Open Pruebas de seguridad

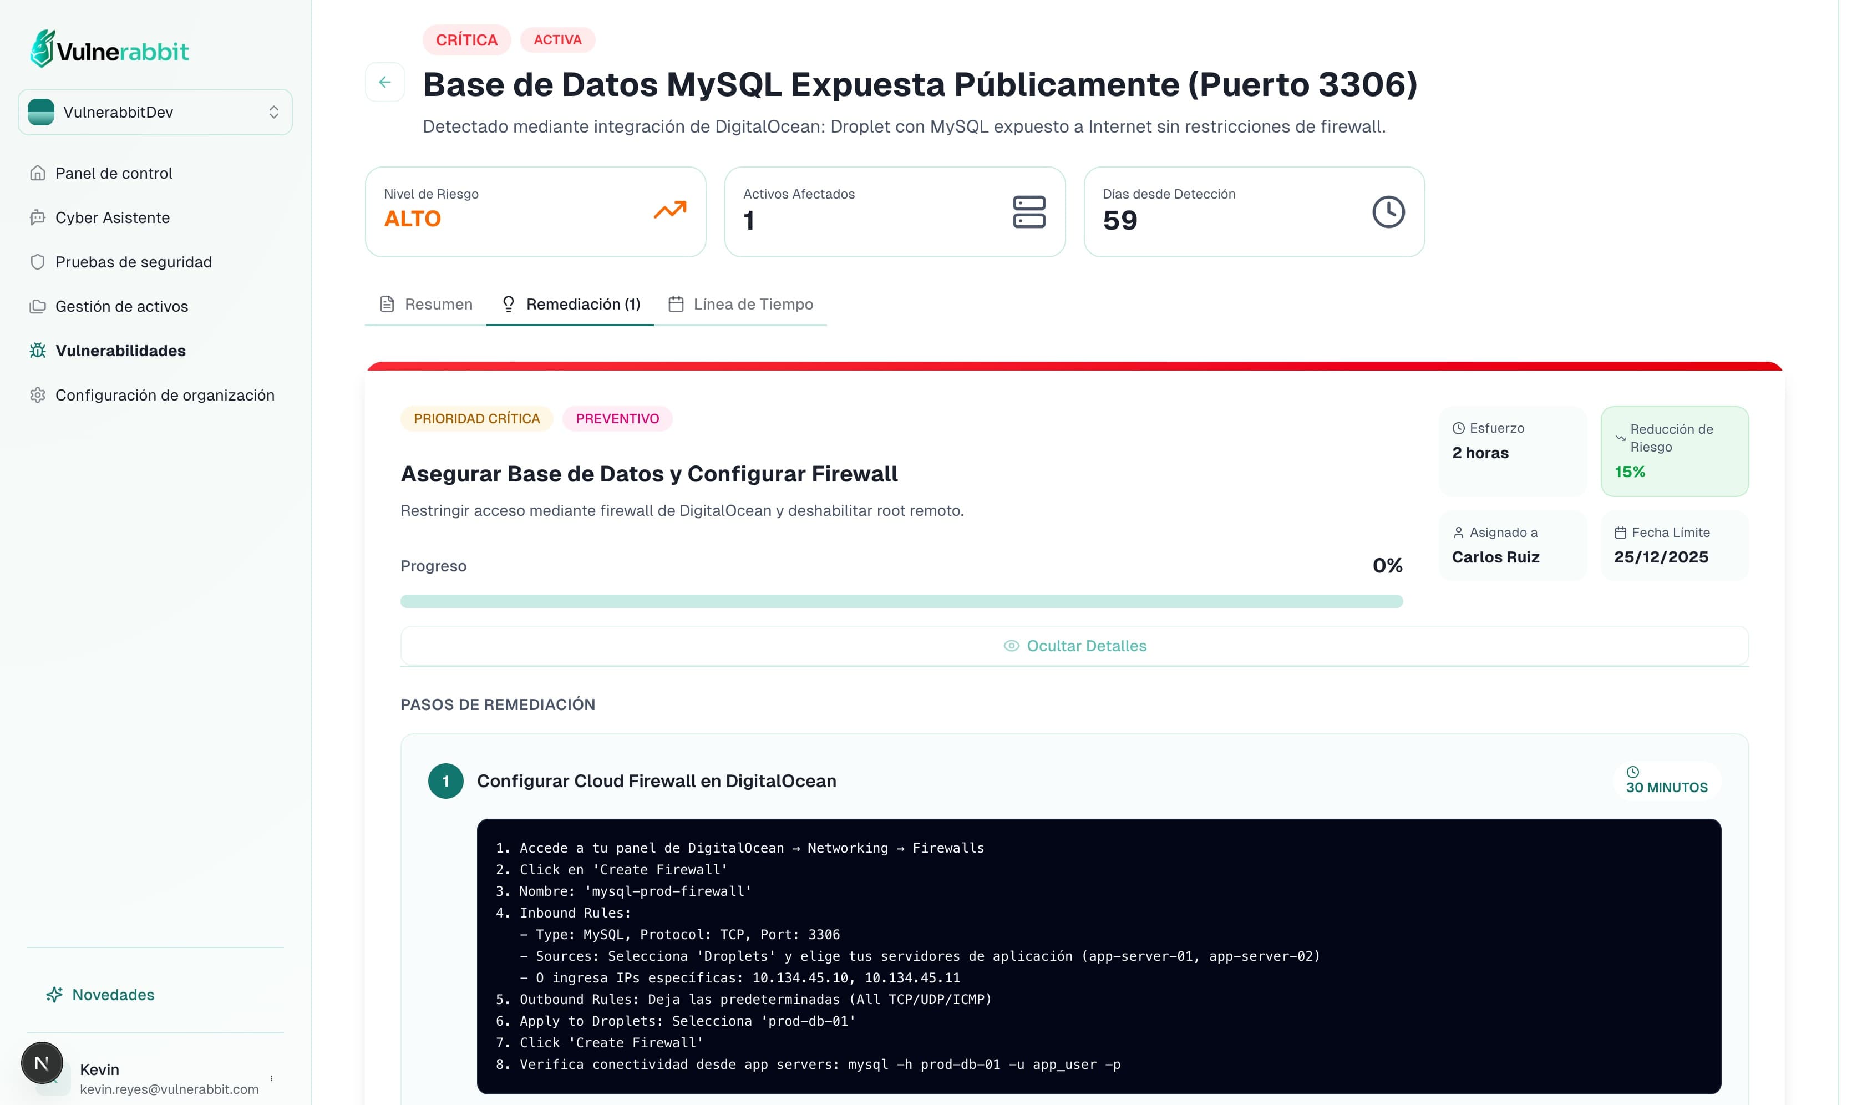pyautogui.click(x=134, y=262)
